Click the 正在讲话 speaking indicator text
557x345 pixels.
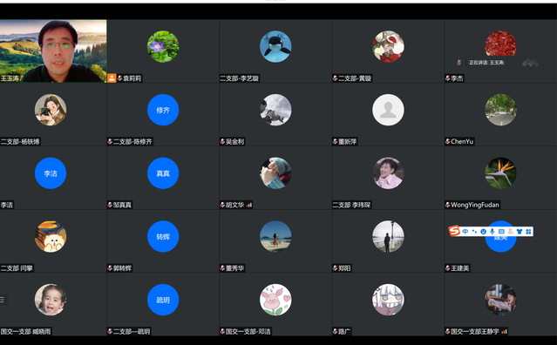486,63
